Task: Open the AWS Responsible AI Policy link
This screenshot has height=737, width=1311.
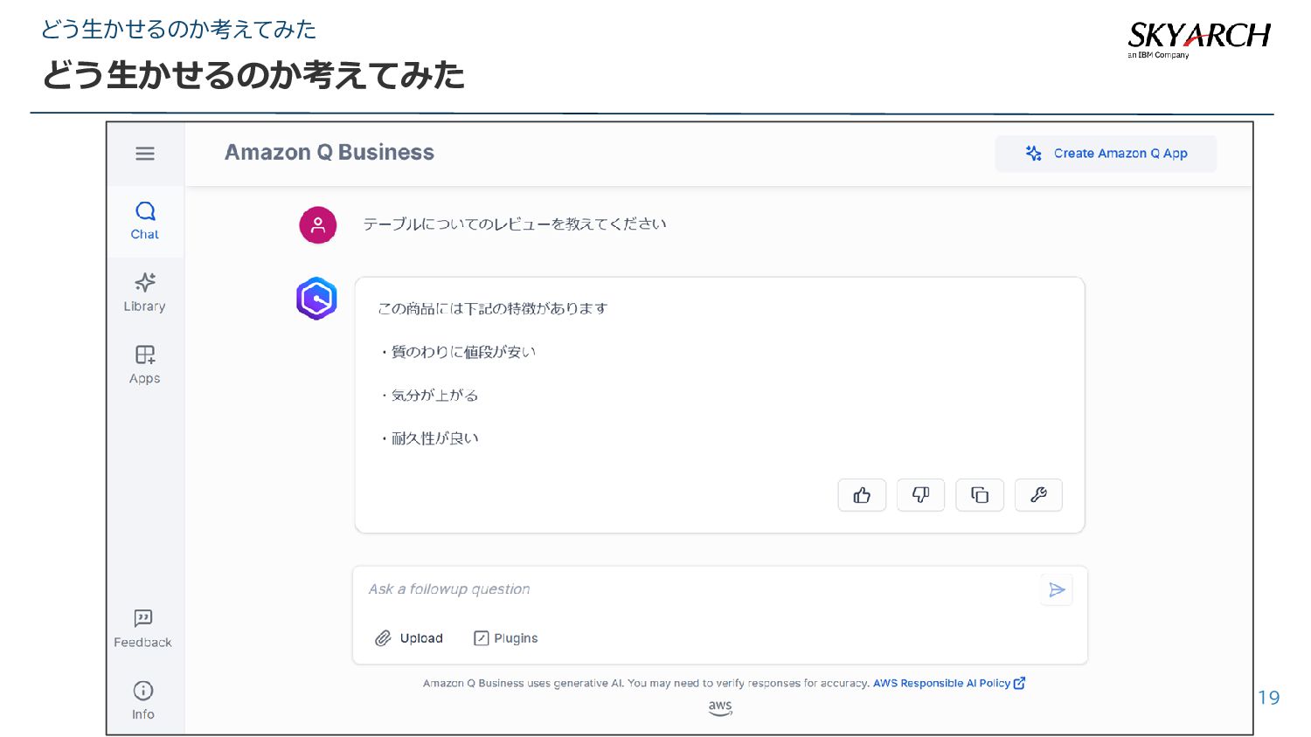Action: tap(949, 684)
